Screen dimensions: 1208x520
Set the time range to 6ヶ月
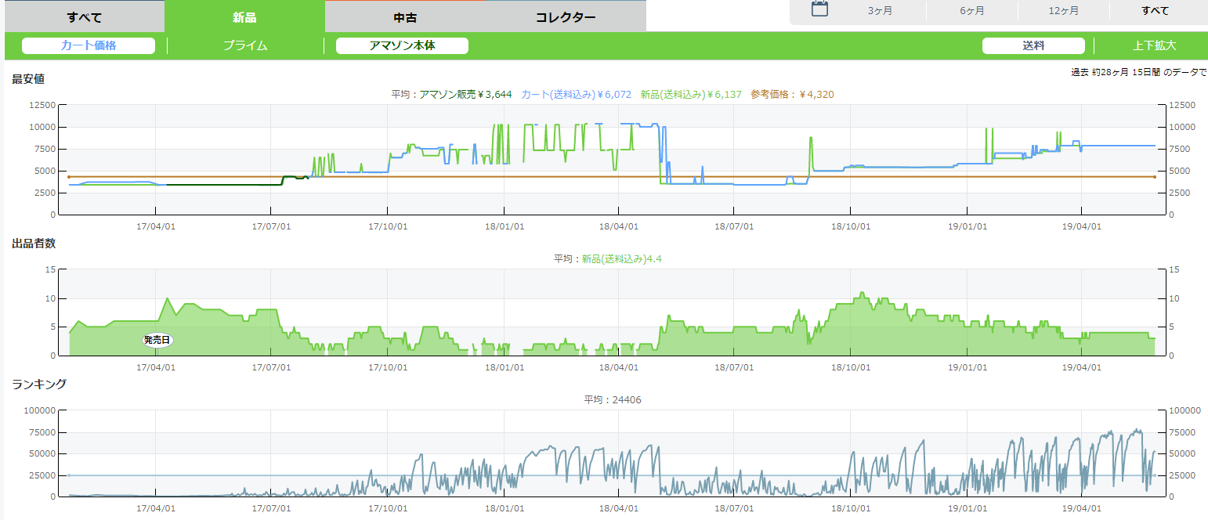(x=971, y=11)
